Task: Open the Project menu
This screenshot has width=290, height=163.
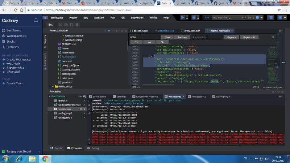Action: 73,18
